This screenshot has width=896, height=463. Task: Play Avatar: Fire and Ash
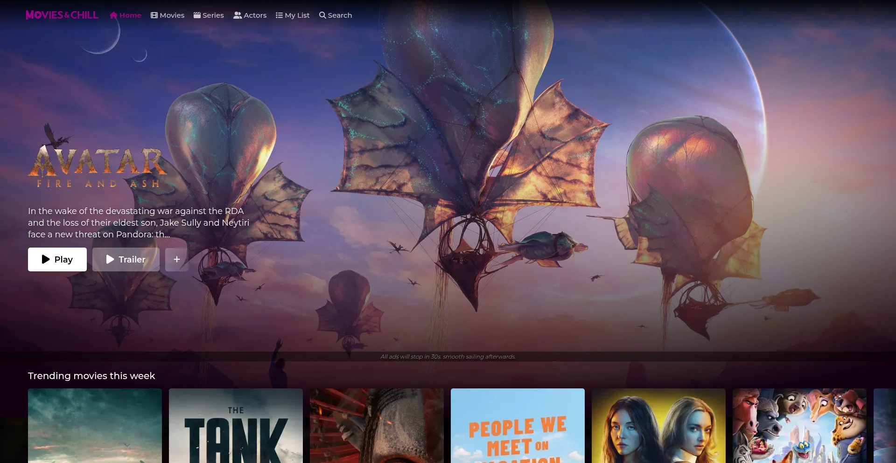click(57, 259)
